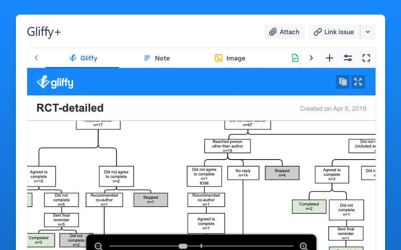
Task: Open the green document tab icon
Action: pyautogui.click(x=295, y=58)
